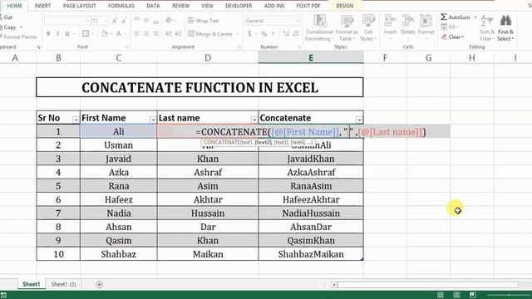
Task: Open the DATA tab
Action: (x=153, y=6)
